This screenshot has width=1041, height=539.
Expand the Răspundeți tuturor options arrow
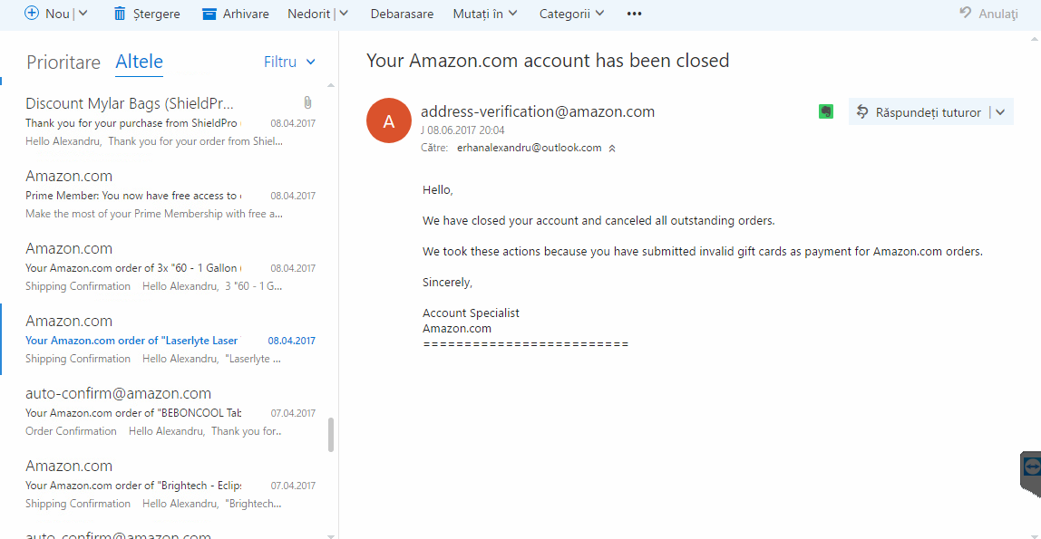[1000, 112]
